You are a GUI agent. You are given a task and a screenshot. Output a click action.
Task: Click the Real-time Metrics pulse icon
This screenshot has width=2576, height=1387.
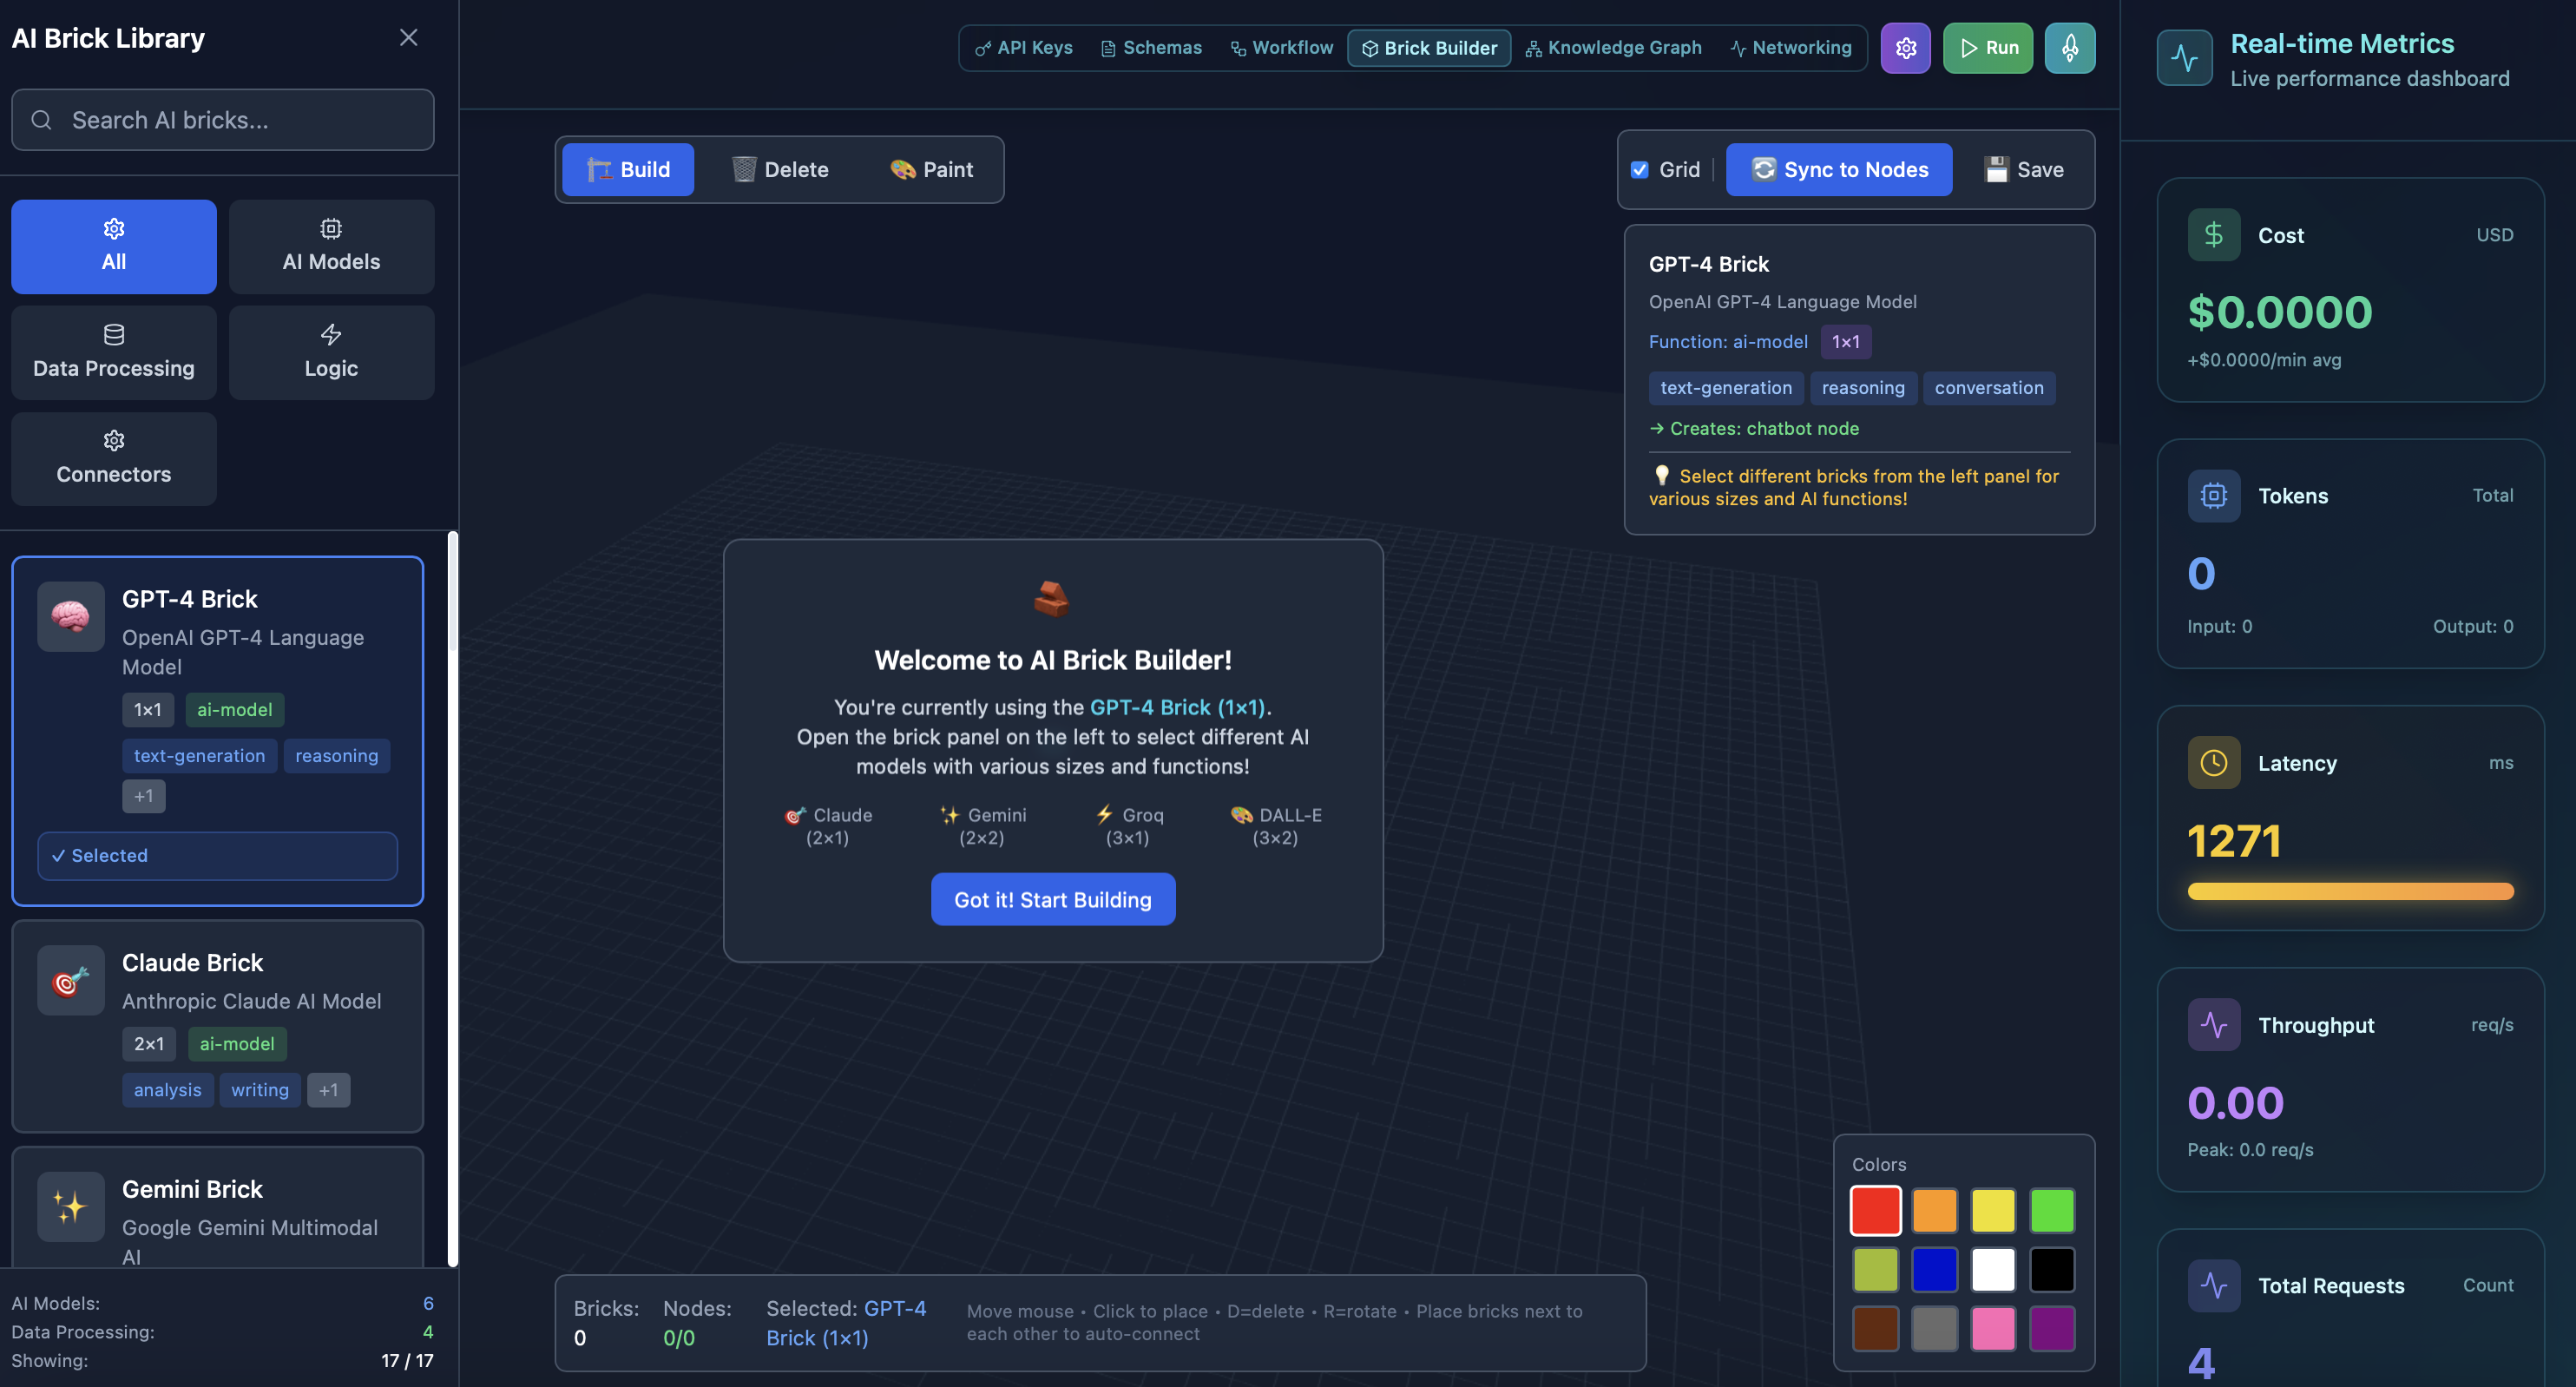click(x=2184, y=58)
